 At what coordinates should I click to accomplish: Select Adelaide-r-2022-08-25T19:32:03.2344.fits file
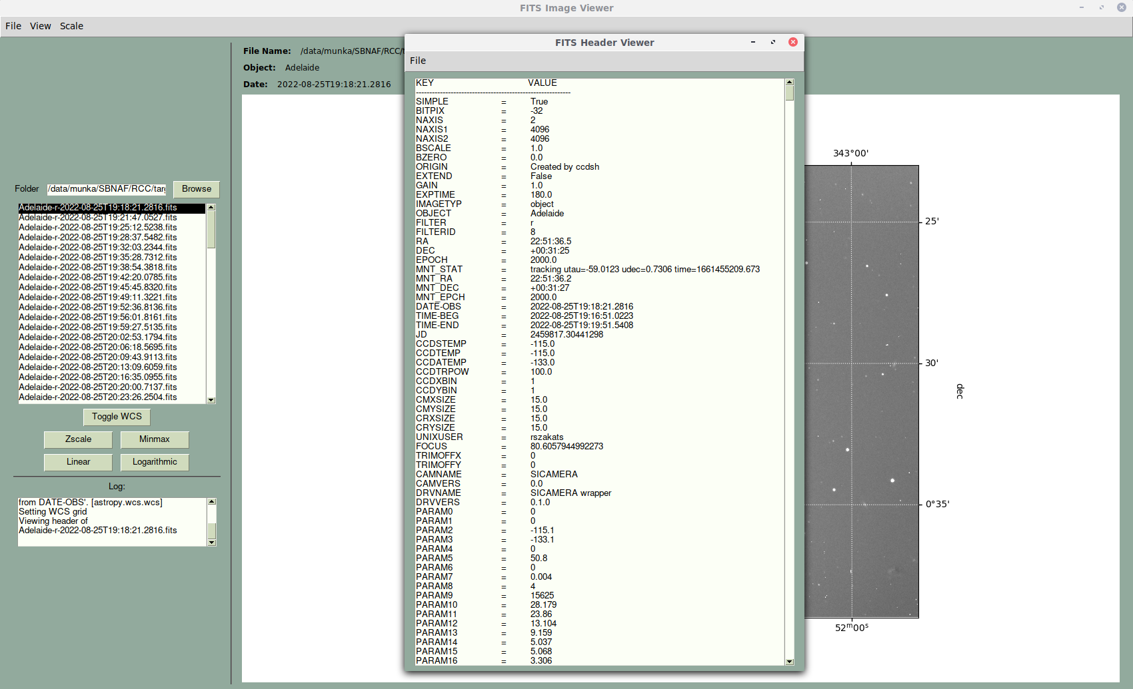click(x=98, y=248)
